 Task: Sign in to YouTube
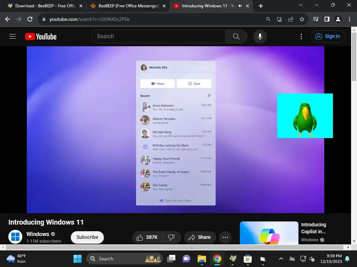[x=328, y=36]
